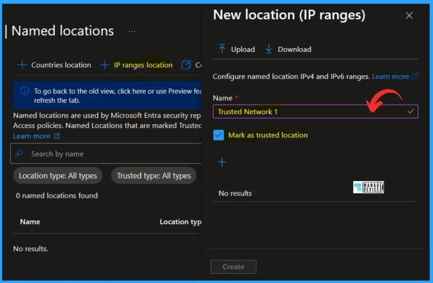Sort by the Name column header
433x283 pixels.
coord(30,222)
